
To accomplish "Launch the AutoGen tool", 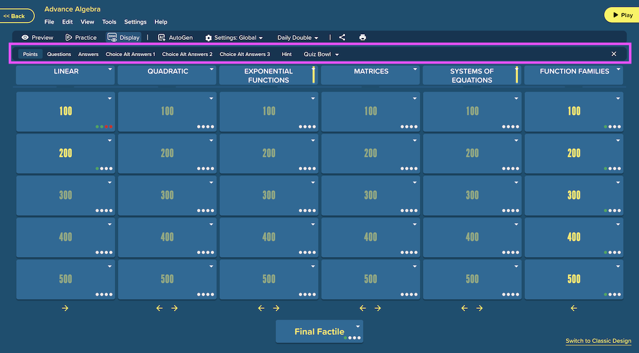I will [x=175, y=37].
